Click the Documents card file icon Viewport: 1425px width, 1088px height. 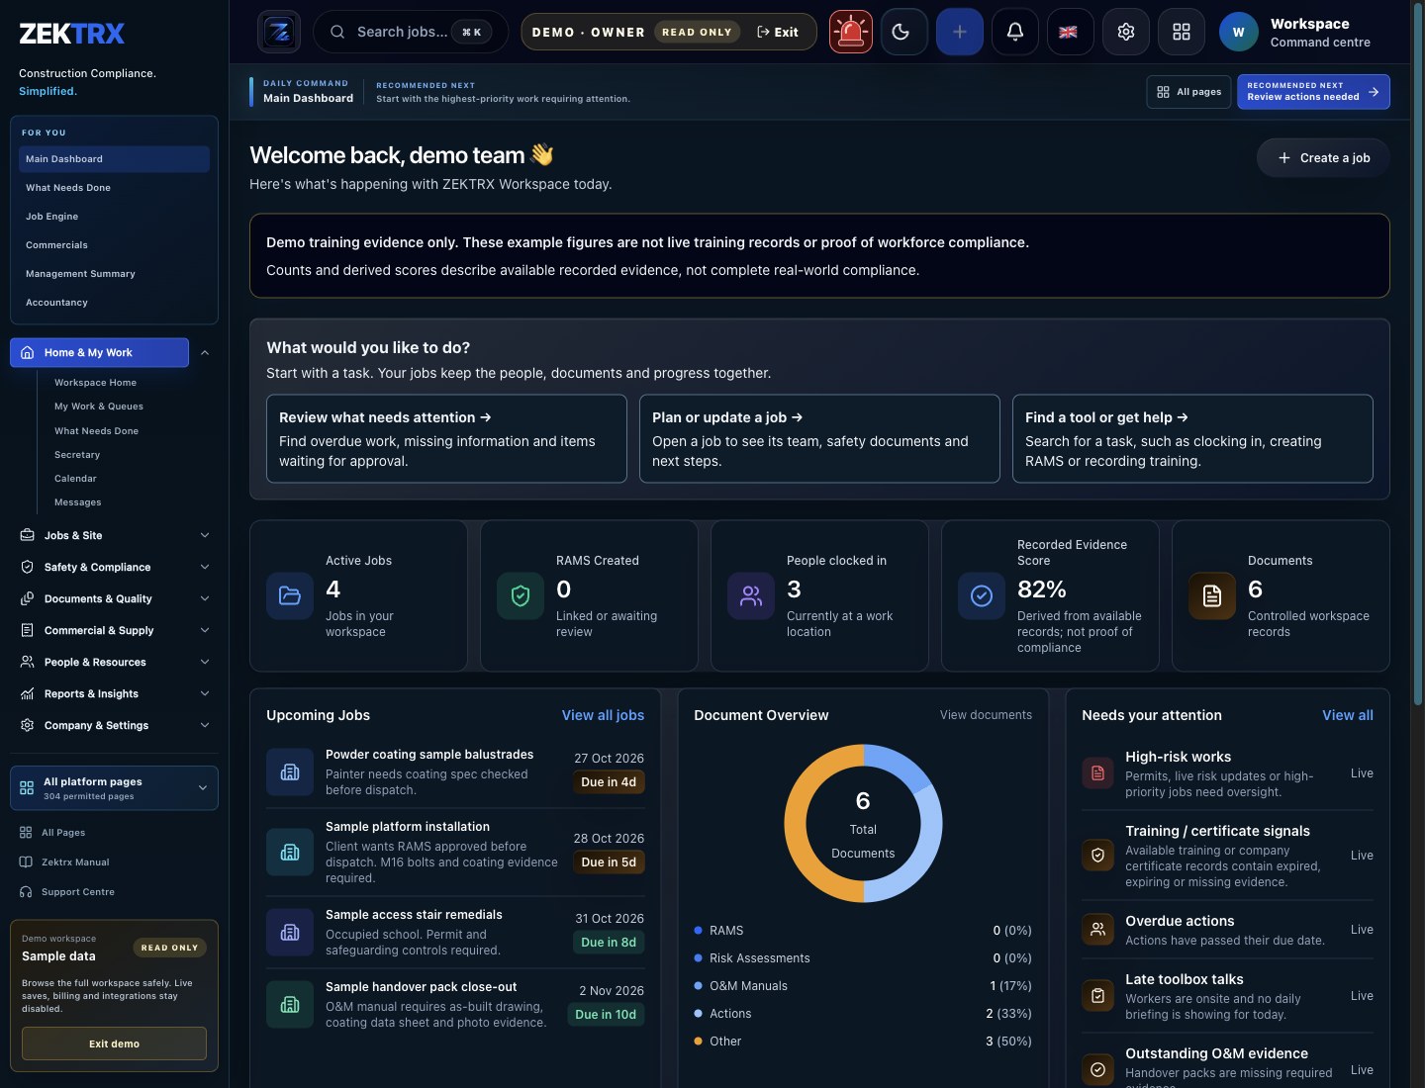click(1212, 595)
